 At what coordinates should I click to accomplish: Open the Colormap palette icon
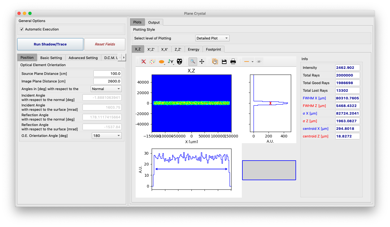(x=153, y=62)
